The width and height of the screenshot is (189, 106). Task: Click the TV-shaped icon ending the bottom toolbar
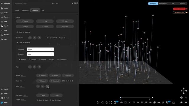[x=174, y=102]
